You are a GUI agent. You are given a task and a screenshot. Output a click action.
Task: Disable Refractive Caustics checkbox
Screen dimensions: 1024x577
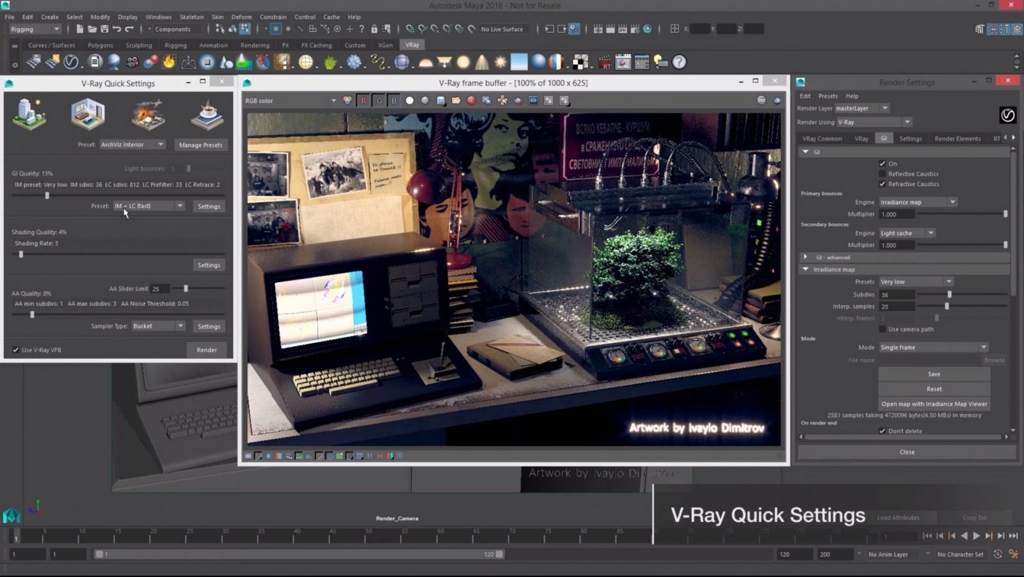coord(883,184)
